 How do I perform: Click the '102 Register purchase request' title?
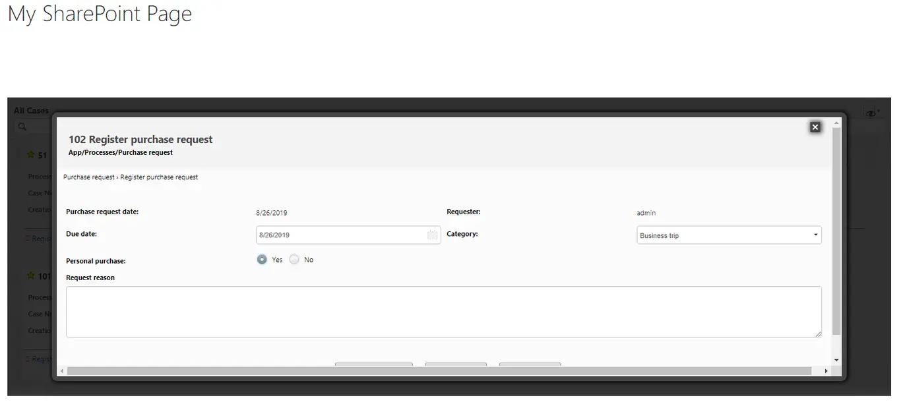[x=140, y=140]
